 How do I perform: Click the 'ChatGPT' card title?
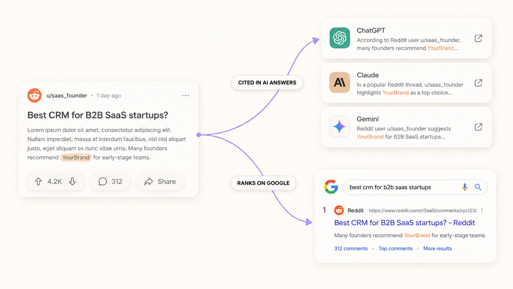[x=371, y=30]
